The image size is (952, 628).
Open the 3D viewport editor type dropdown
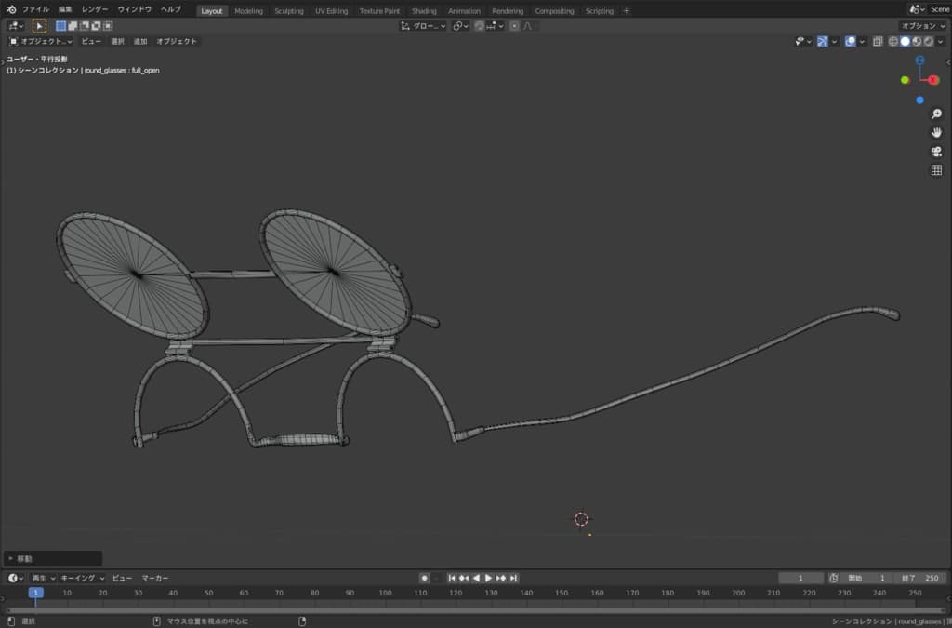click(16, 26)
